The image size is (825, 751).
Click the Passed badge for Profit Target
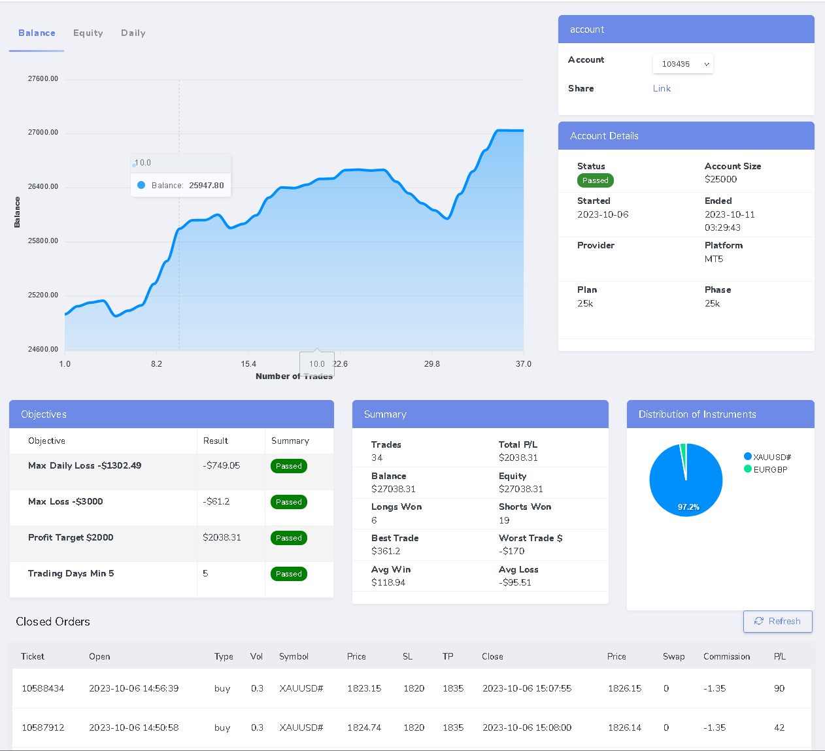pyautogui.click(x=288, y=538)
